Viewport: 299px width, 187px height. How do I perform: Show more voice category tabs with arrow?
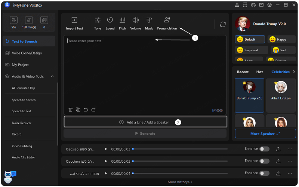pos(294,72)
